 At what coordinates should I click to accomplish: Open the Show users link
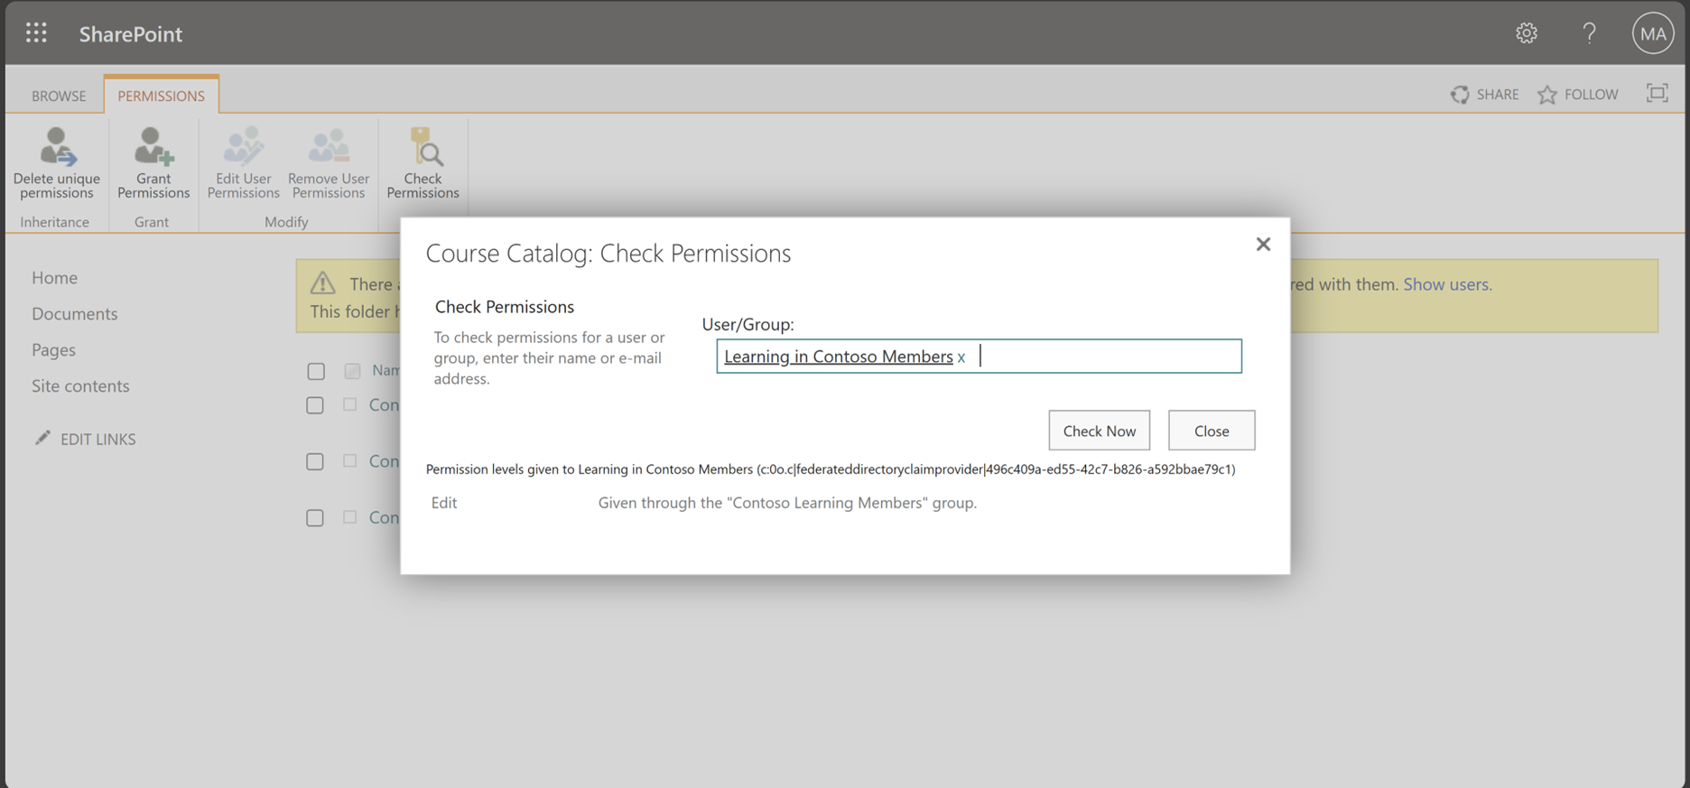pos(1447,284)
